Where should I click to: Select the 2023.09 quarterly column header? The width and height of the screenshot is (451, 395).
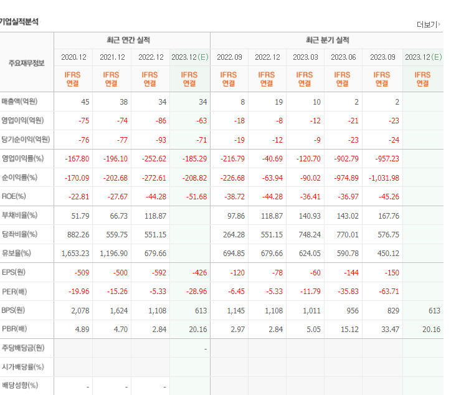click(382, 57)
